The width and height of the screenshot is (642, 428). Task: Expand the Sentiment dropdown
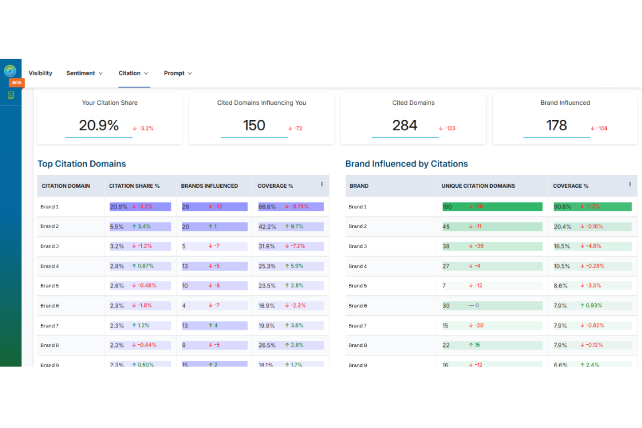[x=84, y=73]
